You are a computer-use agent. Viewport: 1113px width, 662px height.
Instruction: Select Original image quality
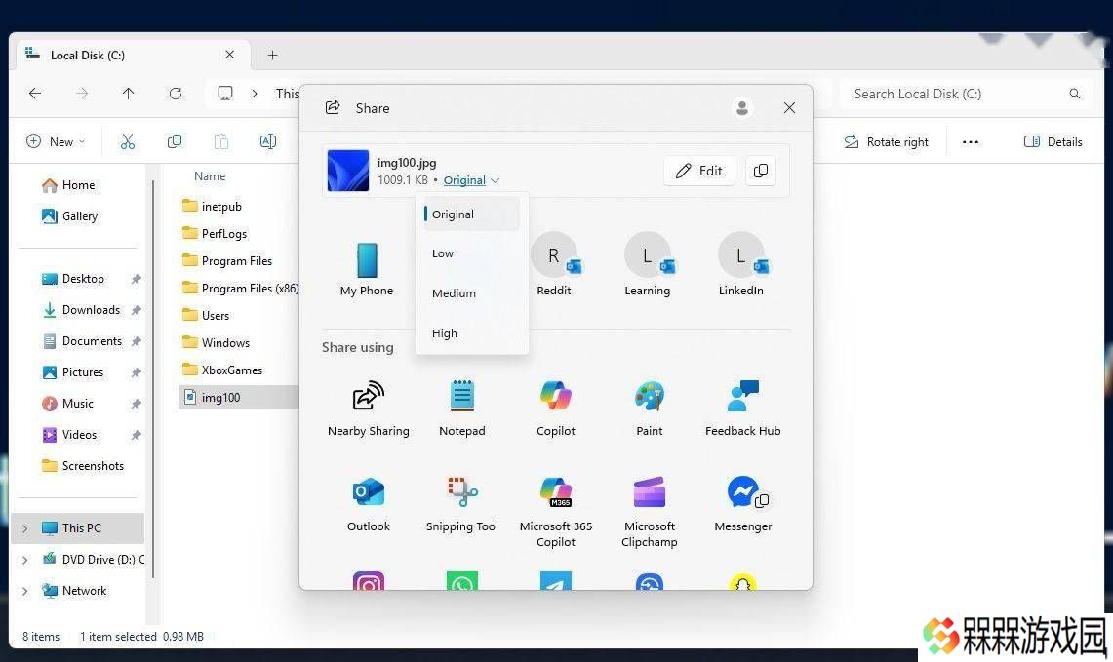pyautogui.click(x=471, y=214)
